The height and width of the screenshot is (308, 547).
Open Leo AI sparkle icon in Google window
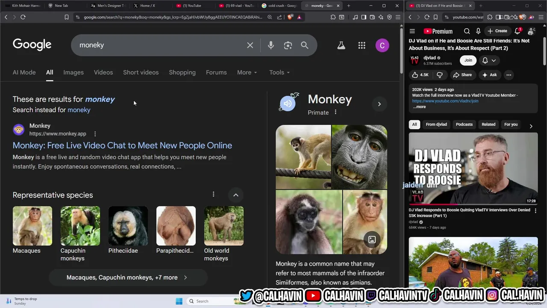tap(381, 17)
